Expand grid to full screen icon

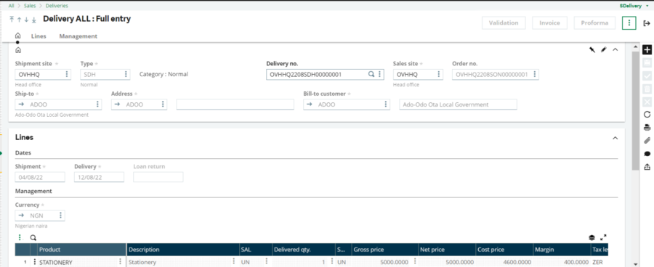(x=603, y=237)
